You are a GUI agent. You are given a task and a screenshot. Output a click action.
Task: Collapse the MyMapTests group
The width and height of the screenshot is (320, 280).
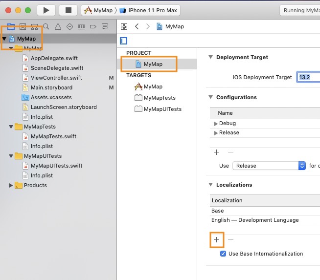pyautogui.click(x=11, y=127)
